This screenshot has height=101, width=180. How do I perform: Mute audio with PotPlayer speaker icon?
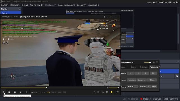pos(107,88)
